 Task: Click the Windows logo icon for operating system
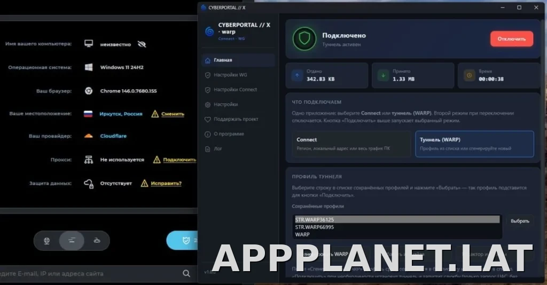(x=89, y=67)
